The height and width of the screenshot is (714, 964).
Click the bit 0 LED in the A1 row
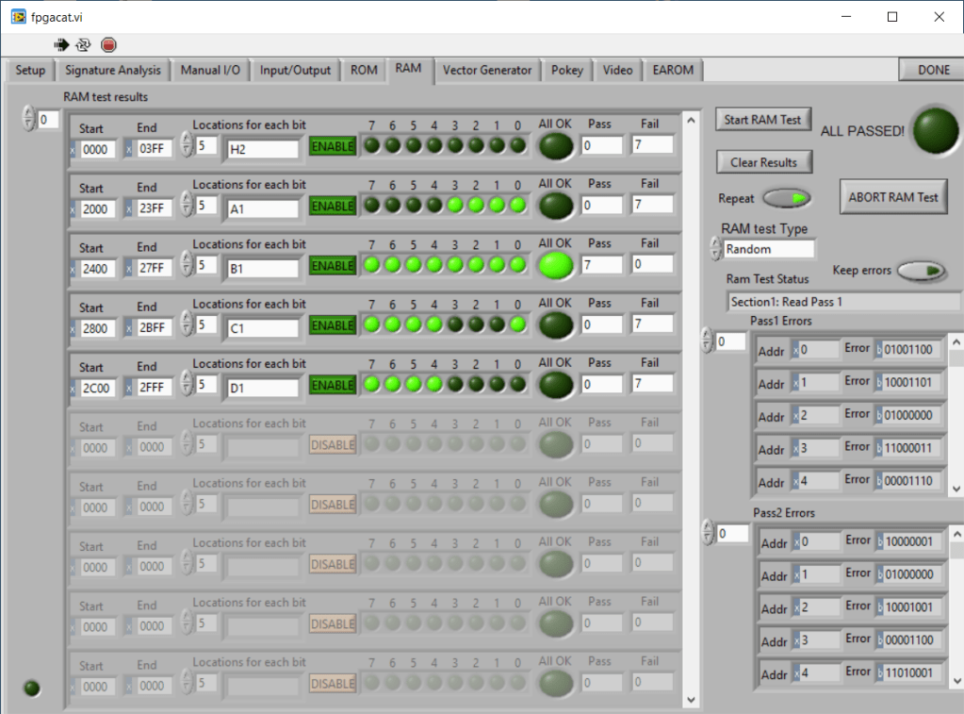[x=517, y=205]
